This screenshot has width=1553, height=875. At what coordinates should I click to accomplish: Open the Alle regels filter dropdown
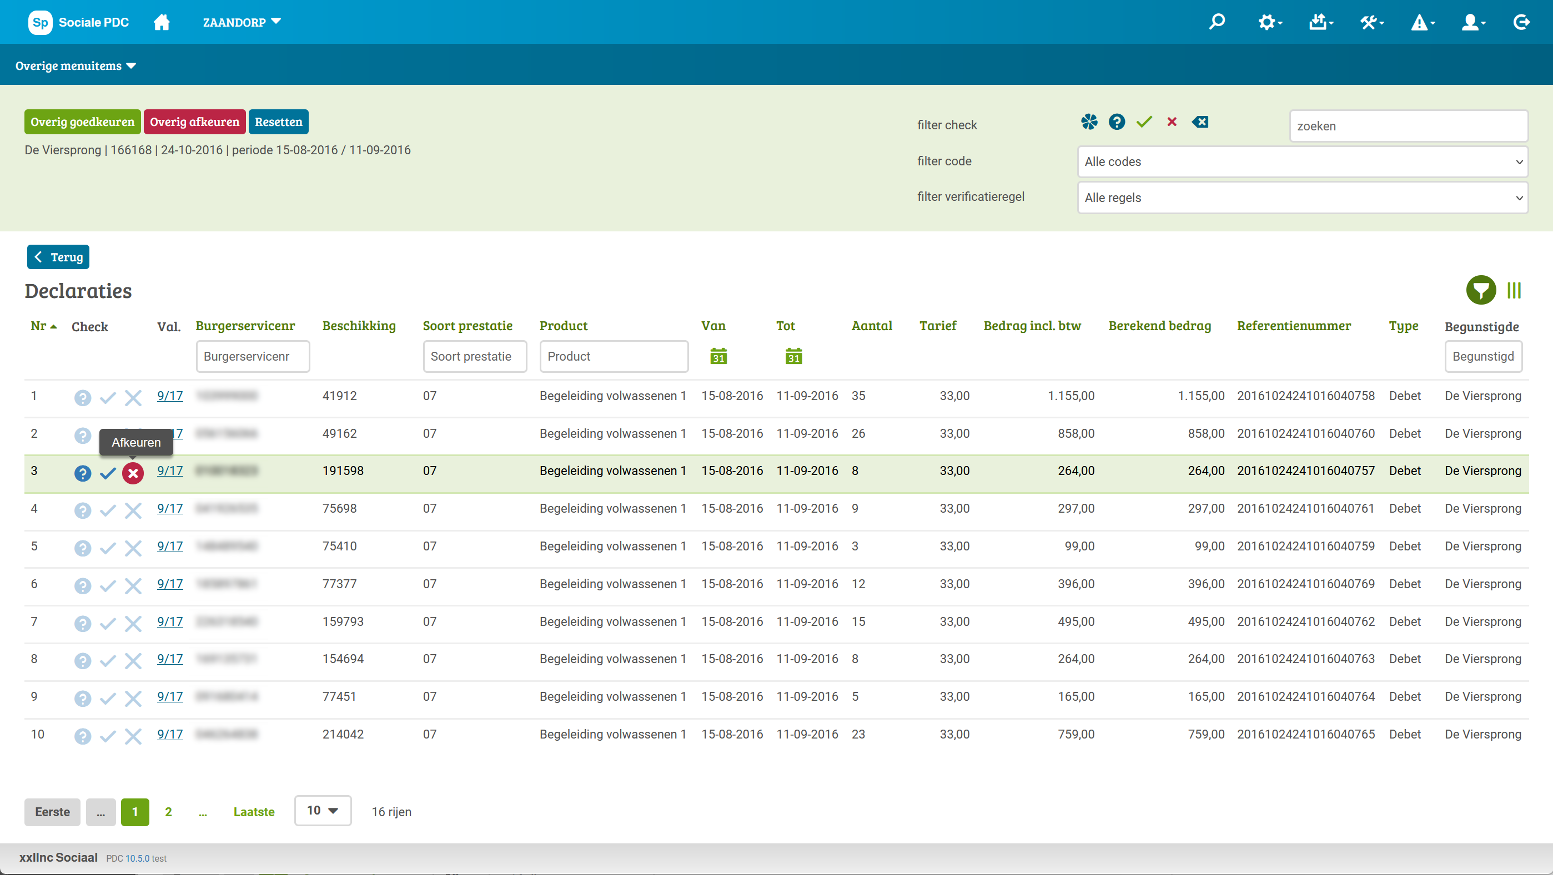[1302, 198]
